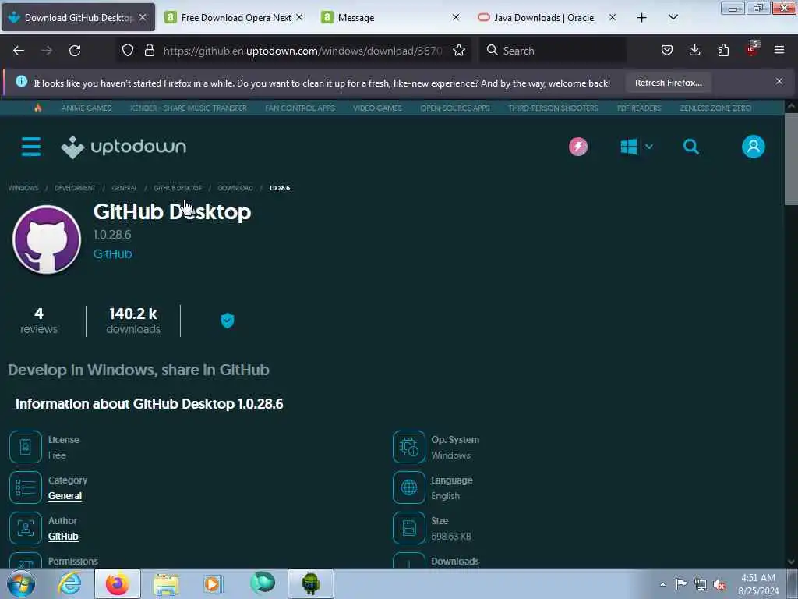
Task: Click the GitHub developer link under title
Action: 112,253
